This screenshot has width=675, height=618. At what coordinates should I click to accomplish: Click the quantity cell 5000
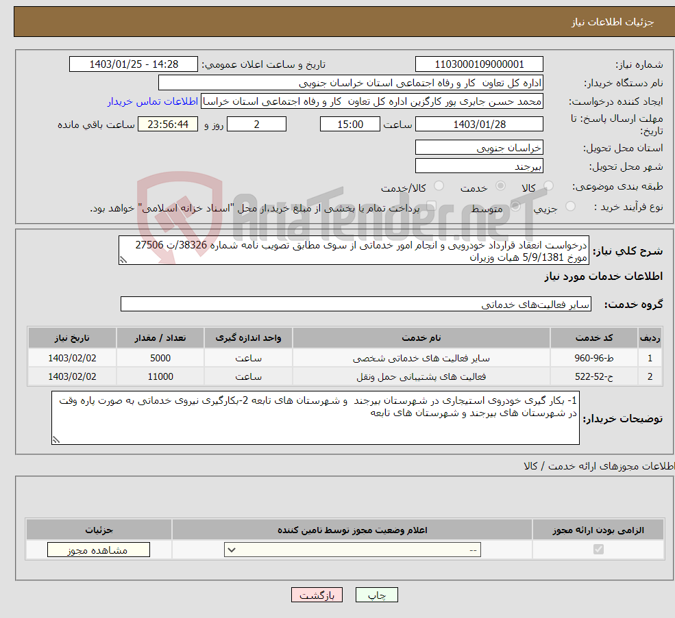pos(160,358)
